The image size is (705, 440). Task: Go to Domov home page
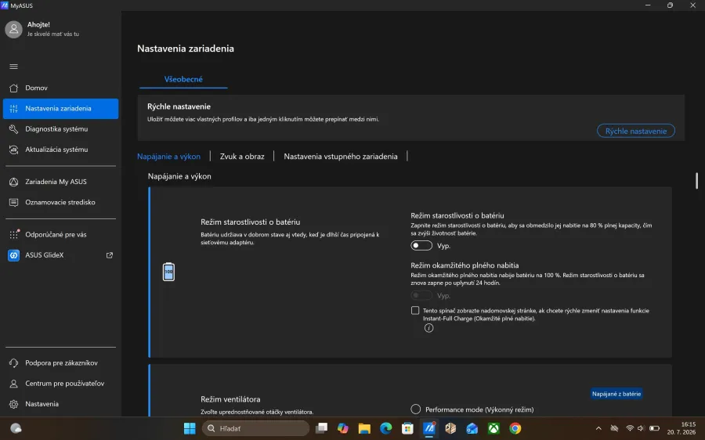pos(60,88)
